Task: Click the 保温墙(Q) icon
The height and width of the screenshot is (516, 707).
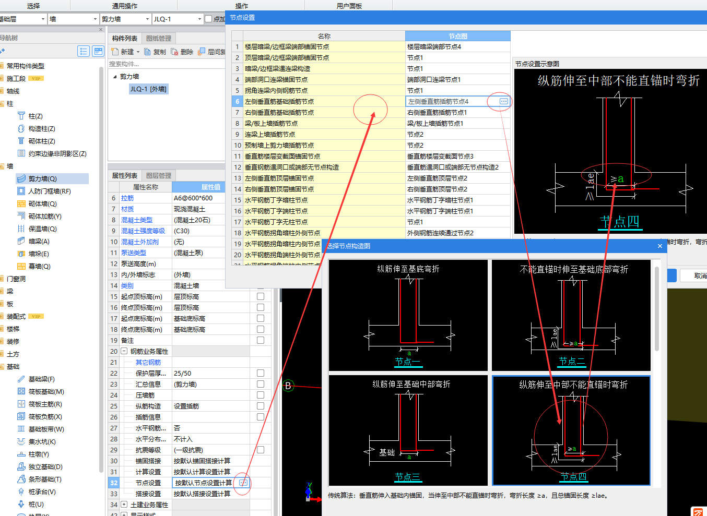Action: pyautogui.click(x=21, y=229)
